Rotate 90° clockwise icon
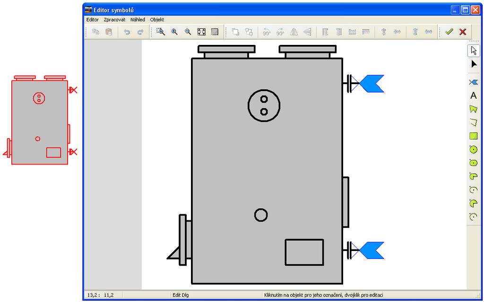 pyautogui.click(x=280, y=32)
